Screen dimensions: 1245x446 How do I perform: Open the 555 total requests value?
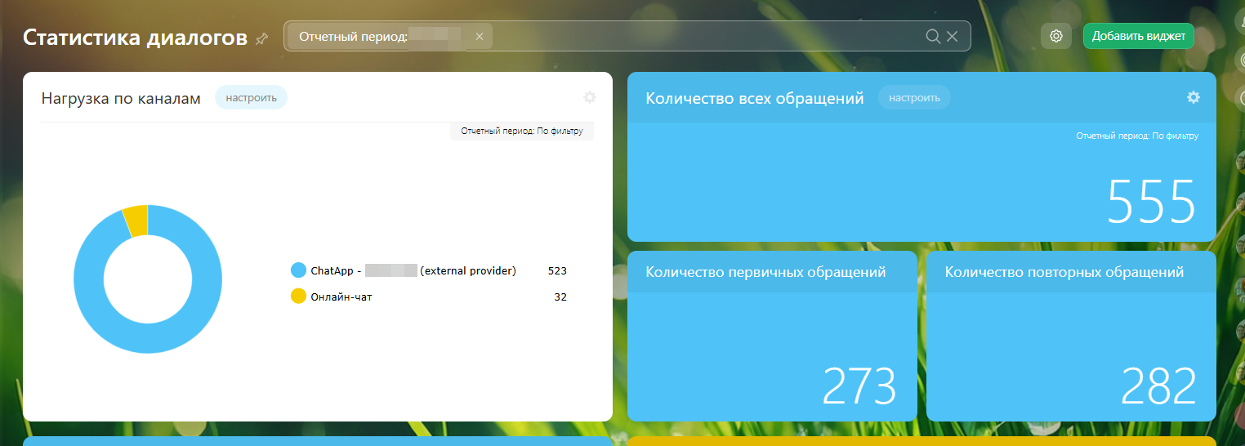(1151, 202)
